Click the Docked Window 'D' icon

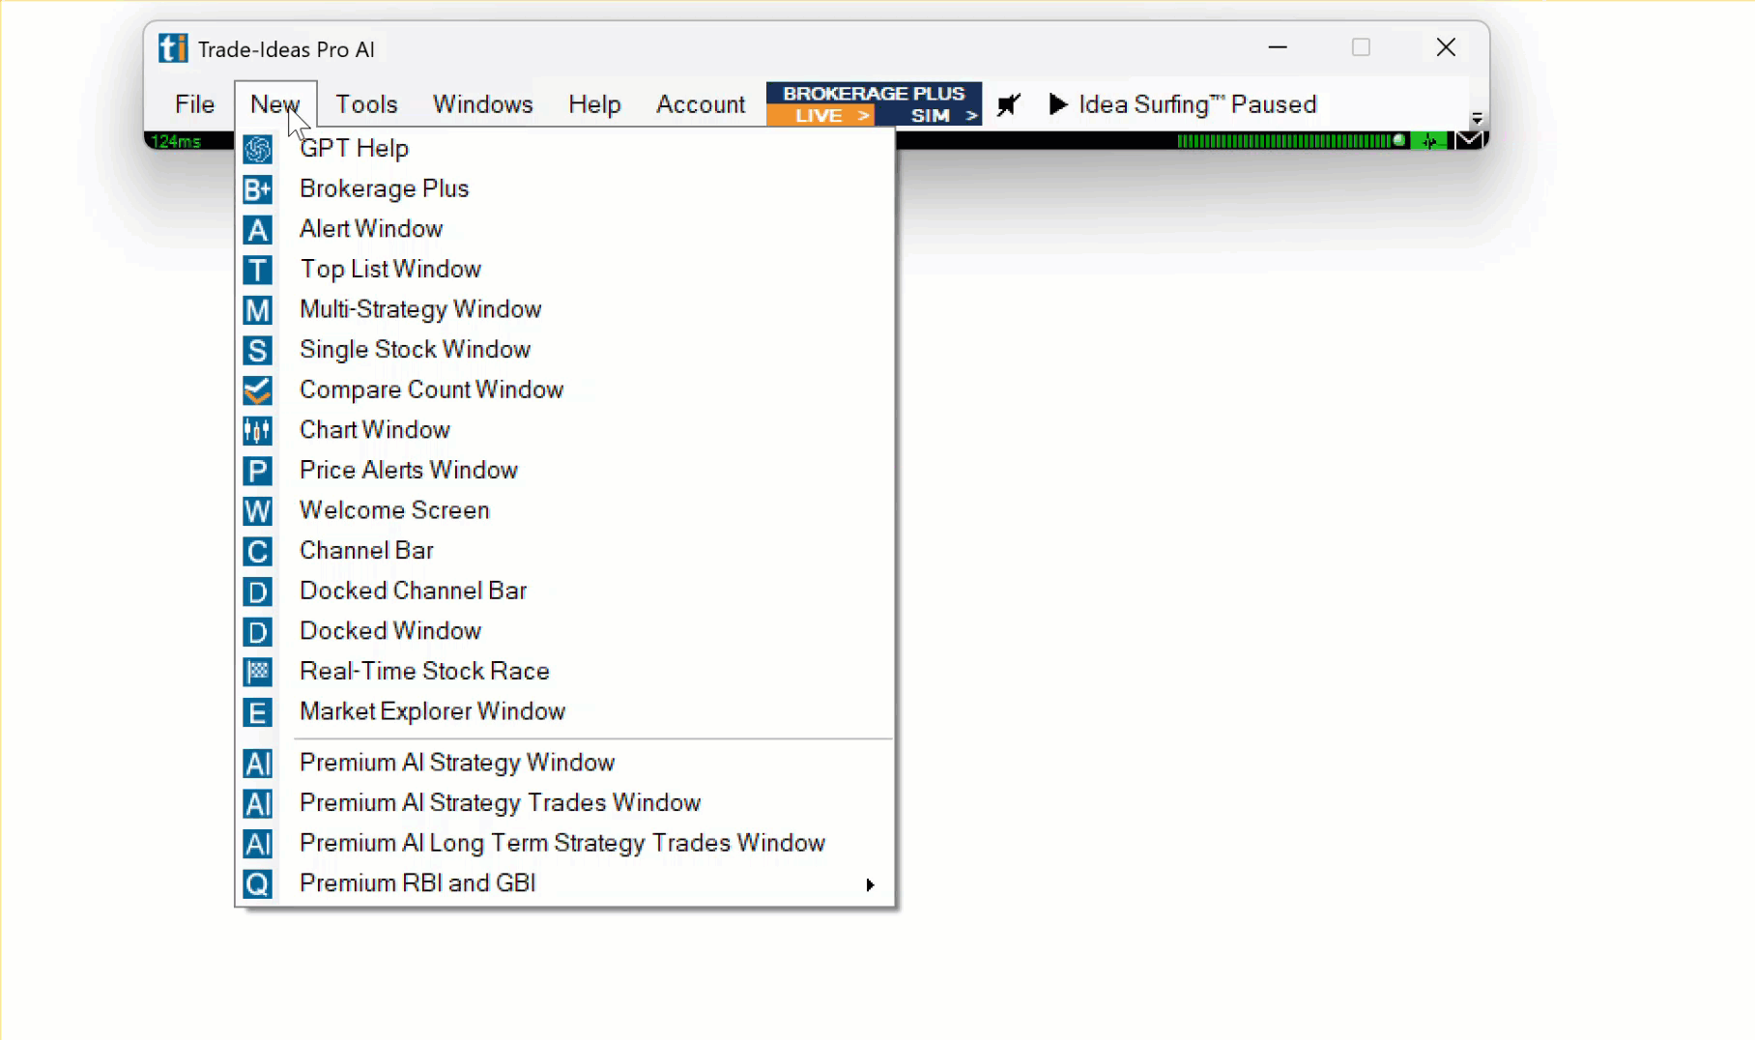[257, 632]
